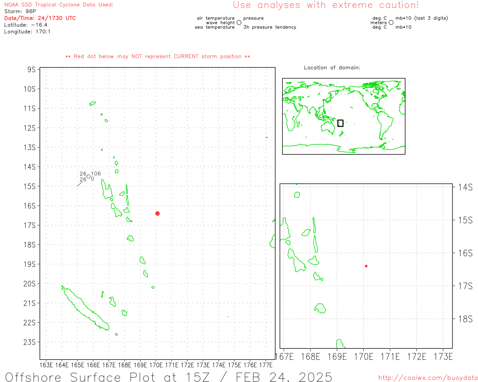This screenshot has height=382, width=478.
Task: Click the legend circle beside 'wave height'
Action: tap(239, 23)
